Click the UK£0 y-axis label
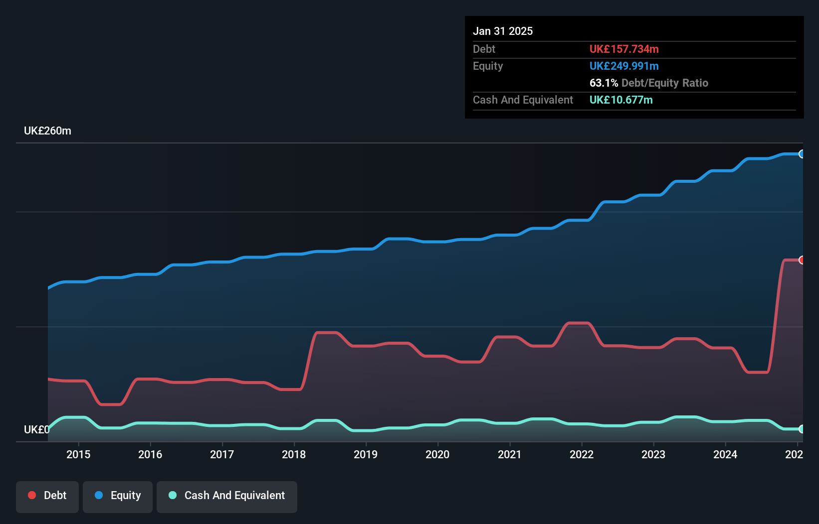 36,429
